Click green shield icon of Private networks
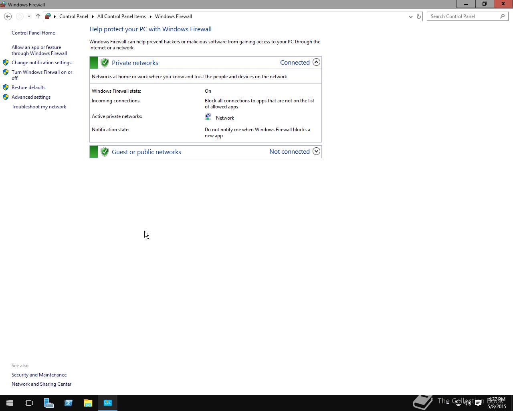This screenshot has width=513, height=411. point(105,63)
